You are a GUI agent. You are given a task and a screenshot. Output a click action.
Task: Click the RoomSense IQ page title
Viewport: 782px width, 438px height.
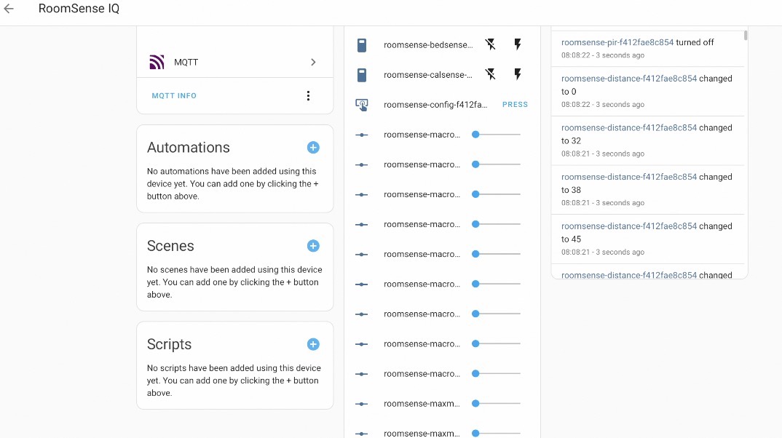[x=79, y=9]
